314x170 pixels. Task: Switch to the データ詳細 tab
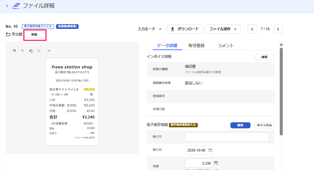click(167, 45)
